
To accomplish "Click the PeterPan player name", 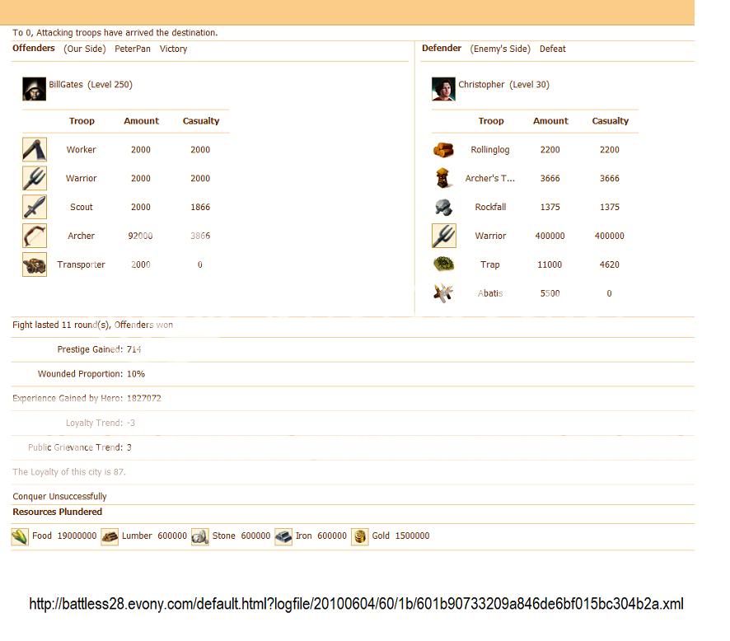I will click(133, 49).
